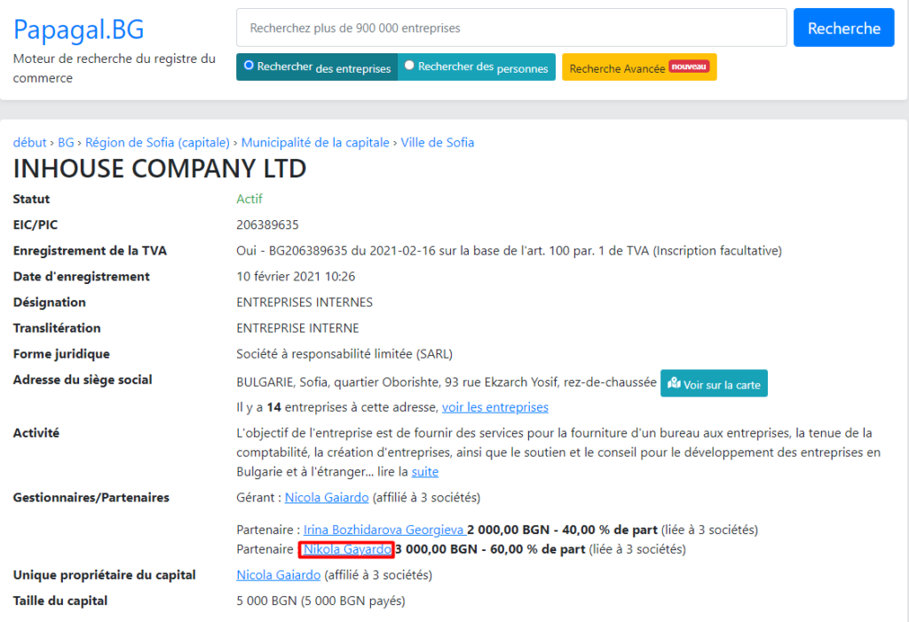Click the 'Enregistrement de la TVA' label
Viewport: 909px width, 622px height.
coord(90,251)
